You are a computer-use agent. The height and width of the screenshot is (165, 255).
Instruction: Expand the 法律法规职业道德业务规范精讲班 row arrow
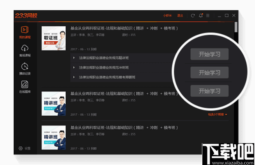[74, 58]
